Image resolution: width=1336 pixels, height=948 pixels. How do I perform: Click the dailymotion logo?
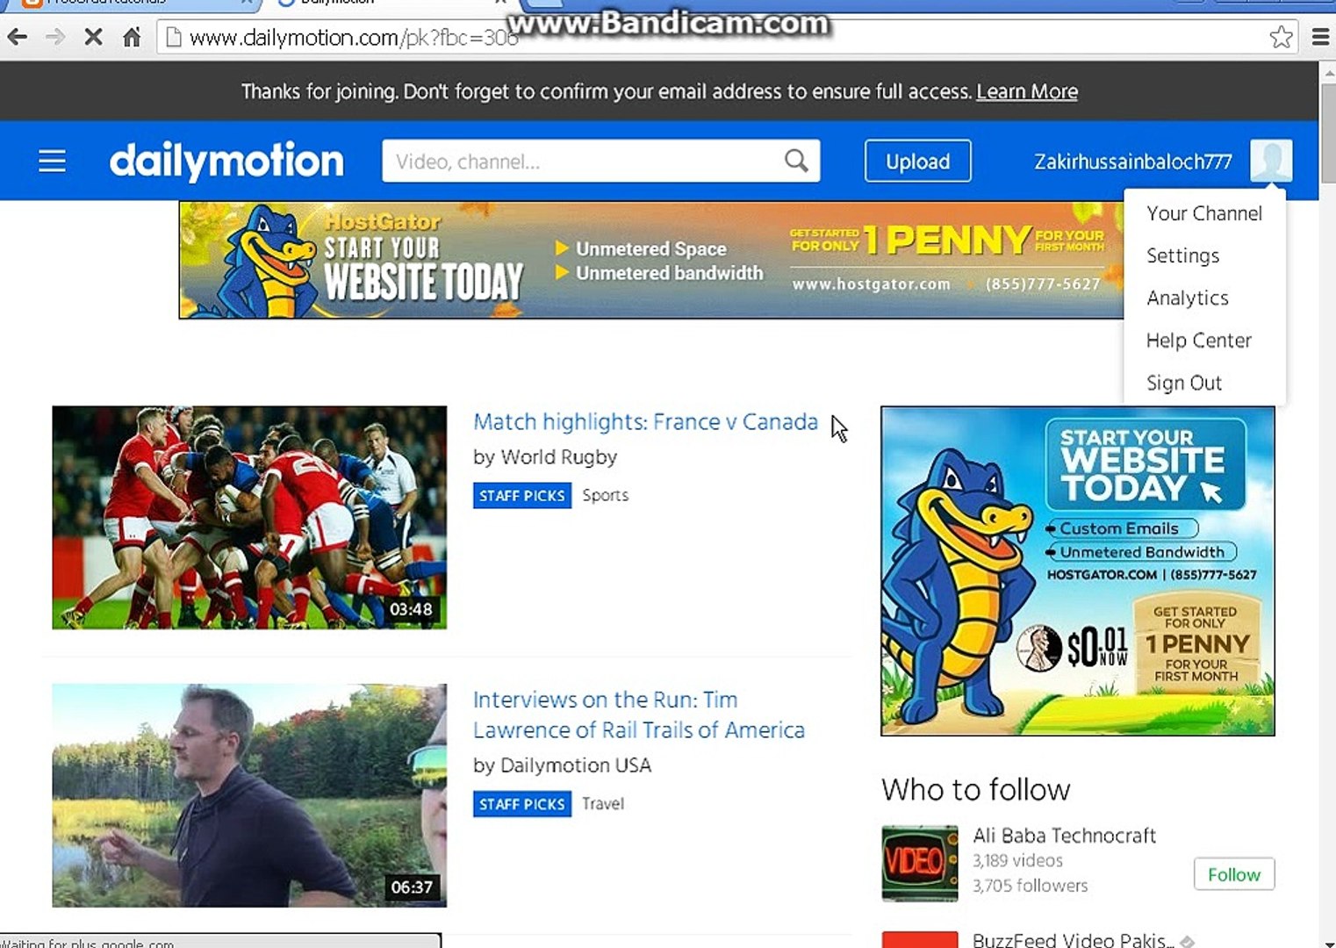(x=226, y=162)
